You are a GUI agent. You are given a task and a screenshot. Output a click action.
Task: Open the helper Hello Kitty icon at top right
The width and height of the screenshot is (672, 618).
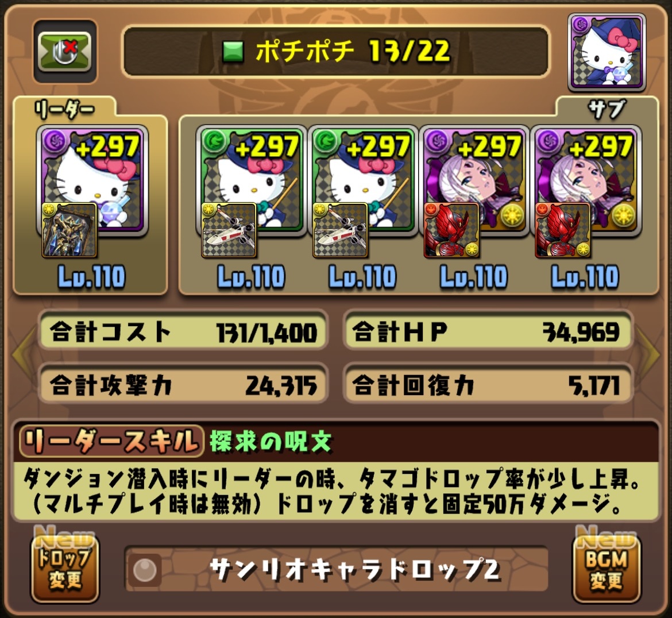pyautogui.click(x=607, y=52)
